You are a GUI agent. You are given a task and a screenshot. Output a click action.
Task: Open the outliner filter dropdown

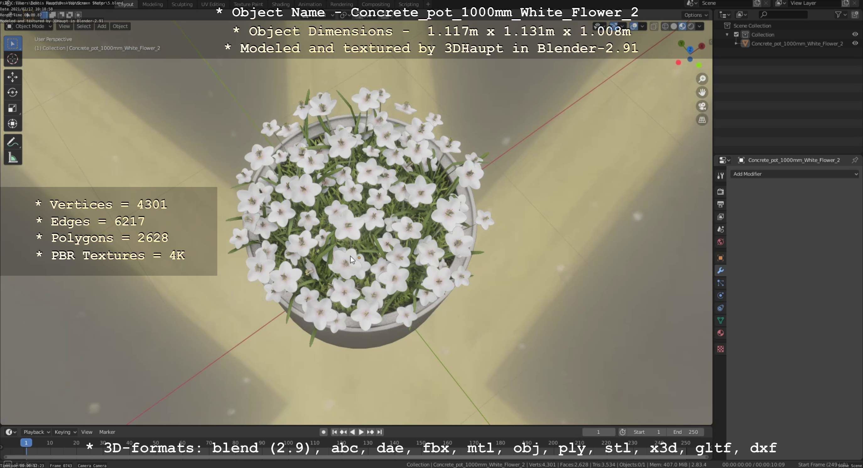[841, 14]
